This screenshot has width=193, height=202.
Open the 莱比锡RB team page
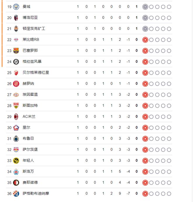coord(31,40)
